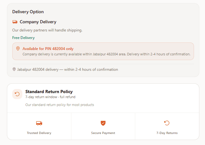Click the 7-Day Returns circular arrow icon
This screenshot has height=145, width=205.
click(x=167, y=123)
